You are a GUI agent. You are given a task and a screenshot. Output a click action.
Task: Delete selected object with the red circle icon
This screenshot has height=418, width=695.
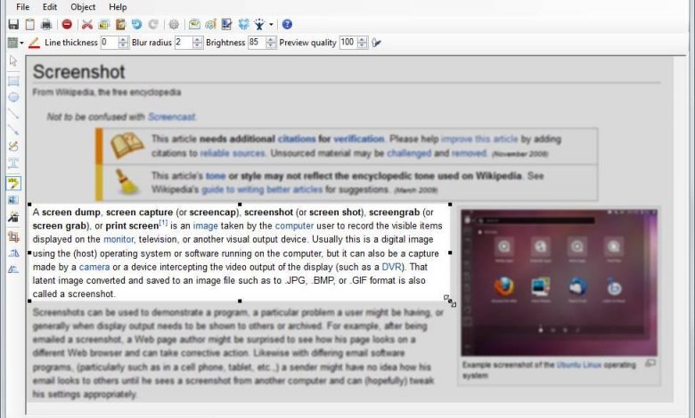click(x=67, y=24)
